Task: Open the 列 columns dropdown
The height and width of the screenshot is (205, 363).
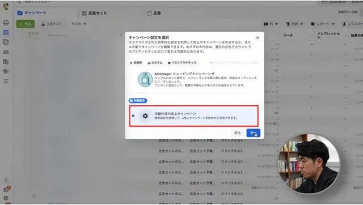Action: (x=271, y=24)
